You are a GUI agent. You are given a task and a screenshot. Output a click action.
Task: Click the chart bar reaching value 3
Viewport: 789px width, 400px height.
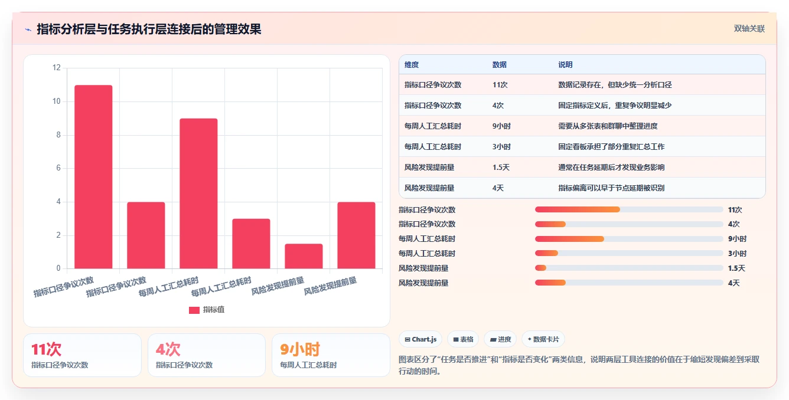pos(251,244)
